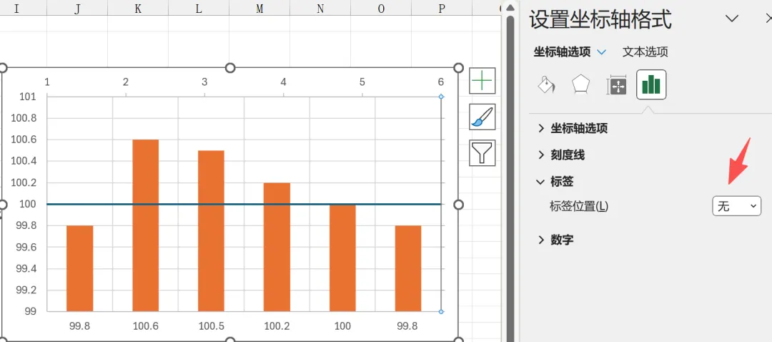Select column P header
The image size is (772, 342).
click(x=442, y=9)
